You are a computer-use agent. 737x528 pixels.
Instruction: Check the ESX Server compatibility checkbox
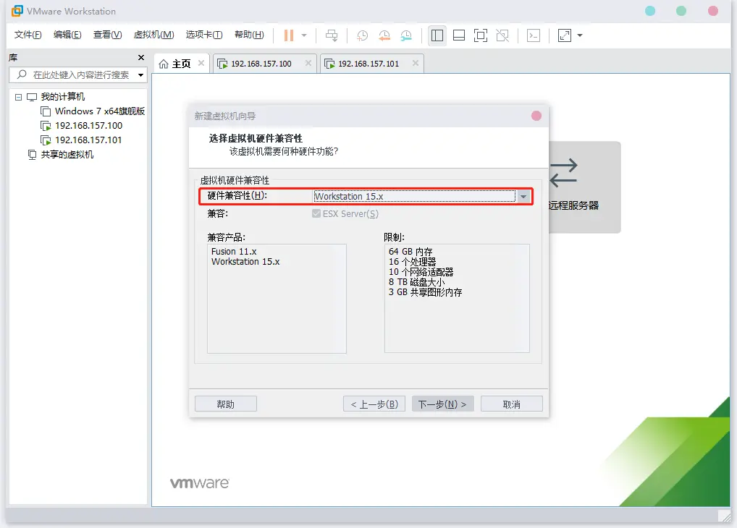coord(316,213)
